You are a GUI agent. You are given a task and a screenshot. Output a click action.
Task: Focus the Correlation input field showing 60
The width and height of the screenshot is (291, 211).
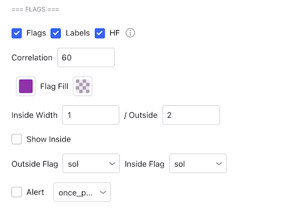[86, 57]
